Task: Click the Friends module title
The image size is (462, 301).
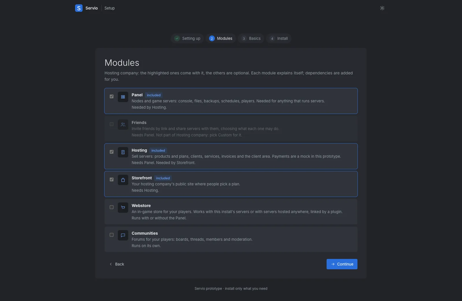Action: (139, 123)
